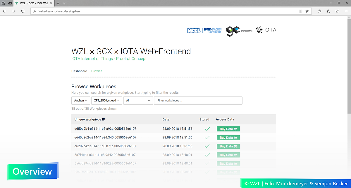Close the WZL × GCX × IOTA tab
351x188 pixels.
pos(51,3)
